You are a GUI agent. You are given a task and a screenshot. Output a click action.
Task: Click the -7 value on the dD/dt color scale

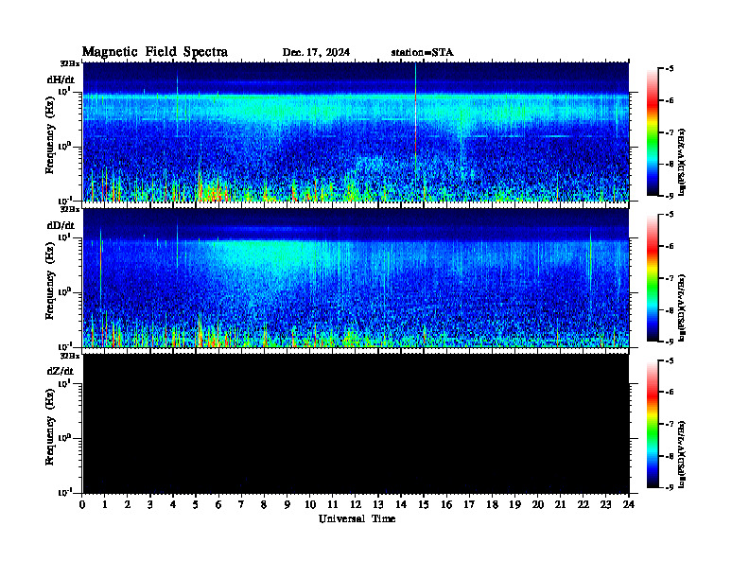[670, 278]
